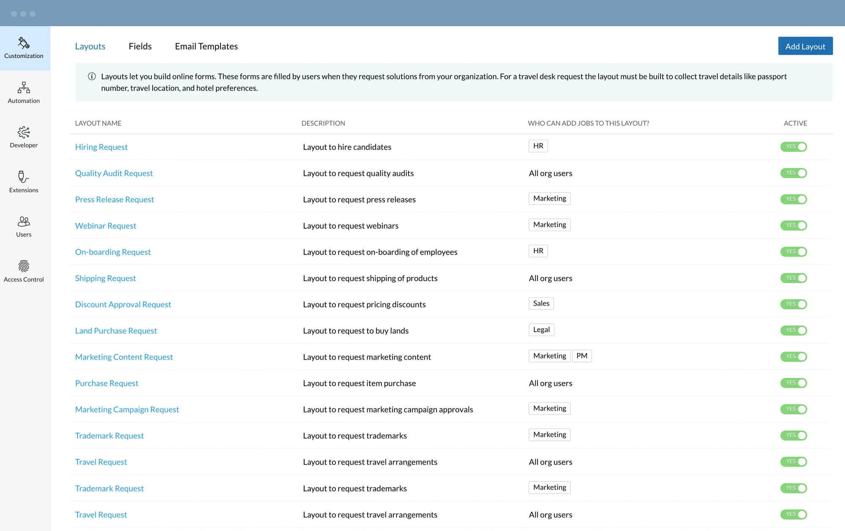The image size is (845, 531).
Task: Open the Hiring Request layout
Action: (x=101, y=147)
